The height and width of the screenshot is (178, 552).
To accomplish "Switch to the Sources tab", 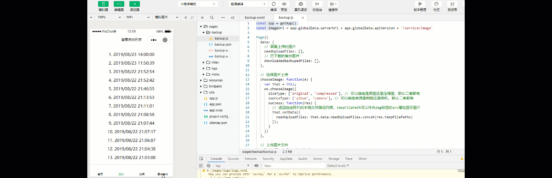I will coord(233,159).
